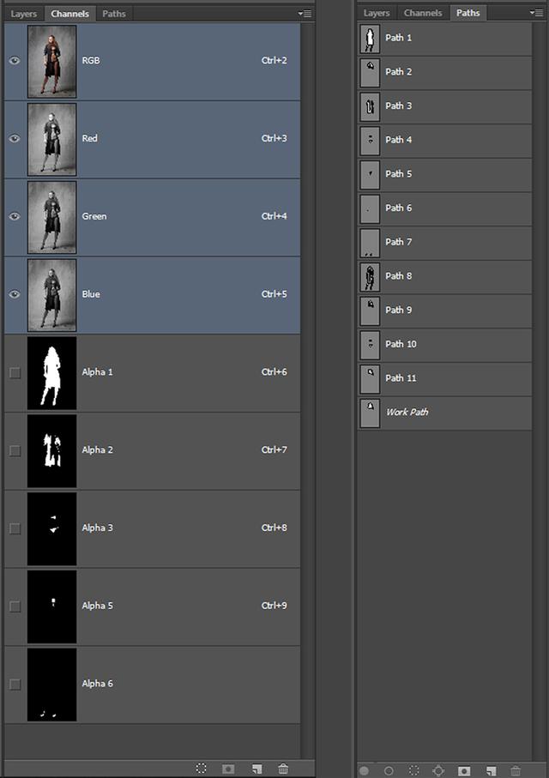Select Path 10 in the Paths panel

tap(444, 345)
